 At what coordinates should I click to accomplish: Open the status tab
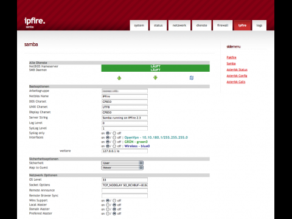[x=158, y=26]
